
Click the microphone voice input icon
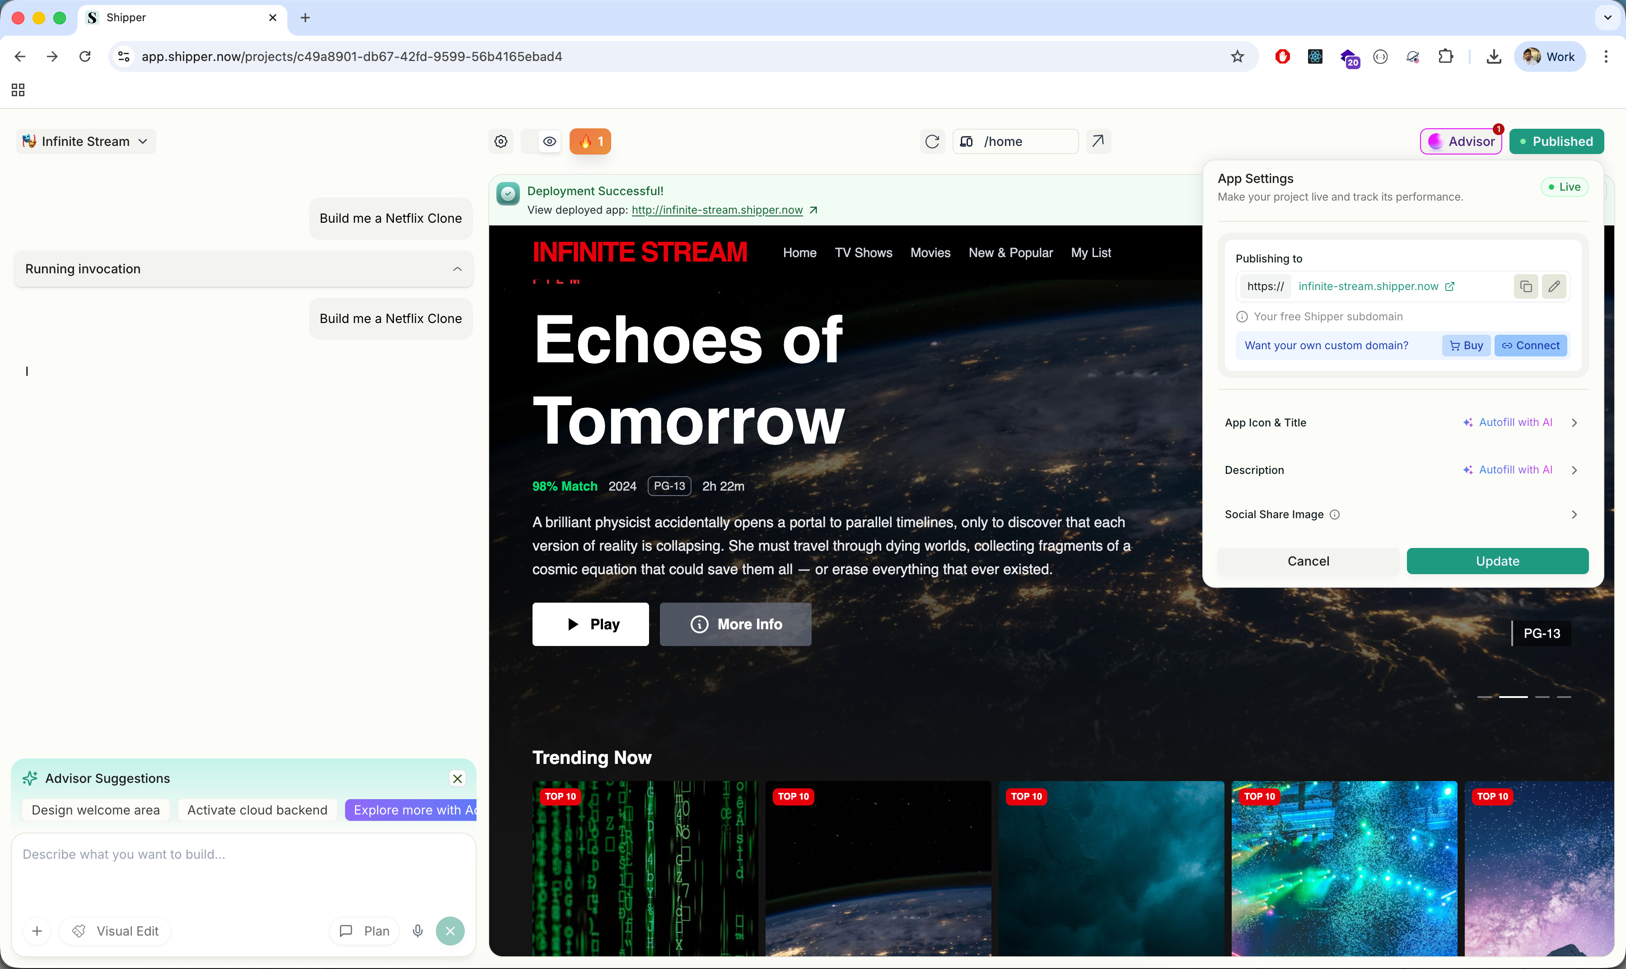[x=418, y=931]
